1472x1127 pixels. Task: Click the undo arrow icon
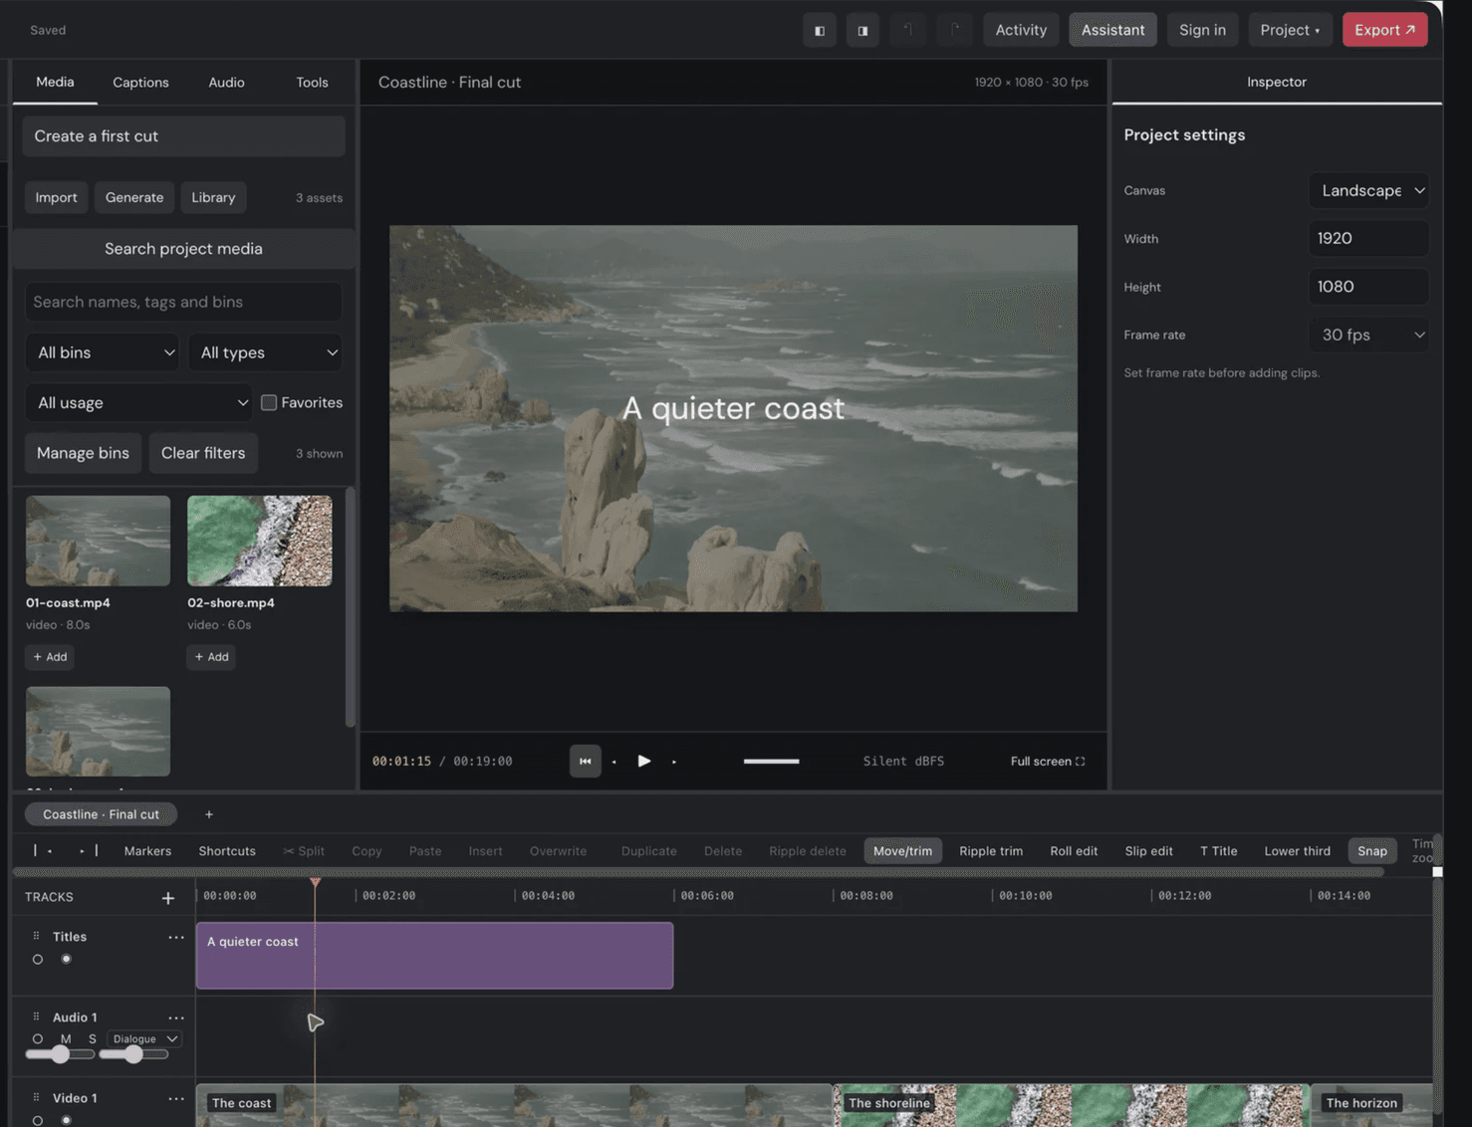coord(908,30)
